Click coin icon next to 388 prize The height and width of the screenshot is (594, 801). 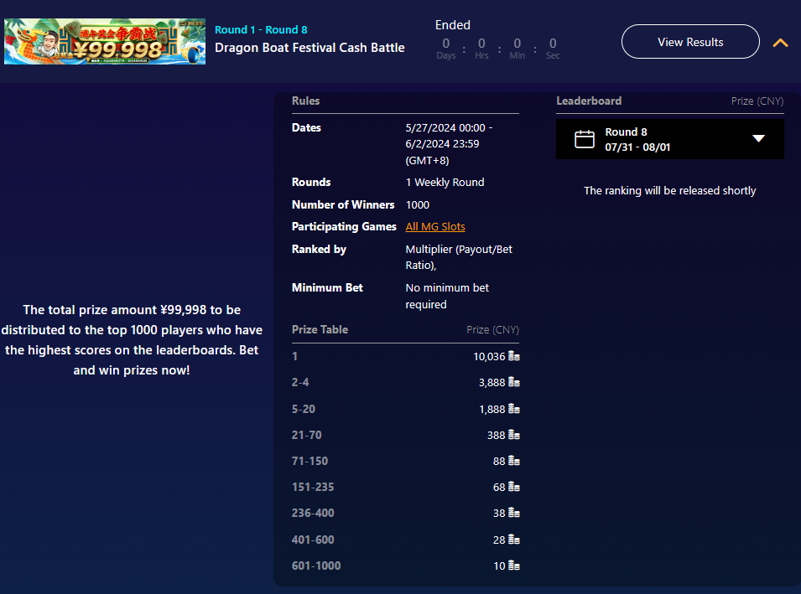(514, 436)
